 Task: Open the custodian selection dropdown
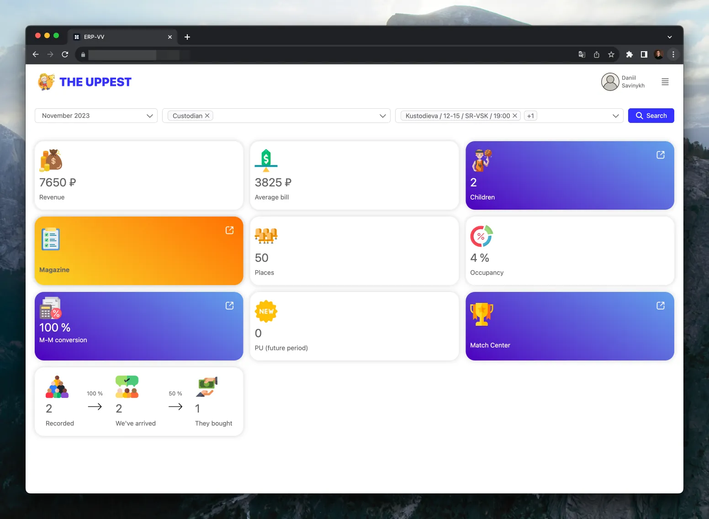[382, 116]
